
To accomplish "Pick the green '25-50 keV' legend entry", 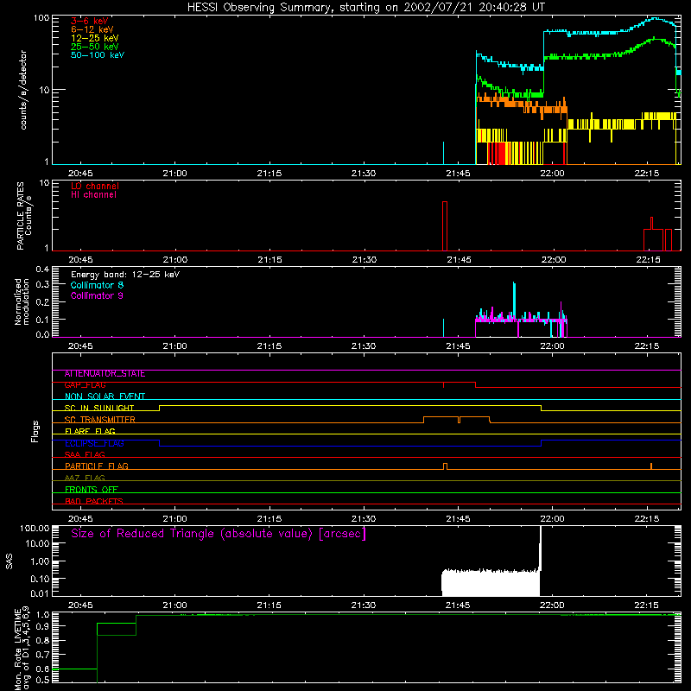I will tap(95, 47).
